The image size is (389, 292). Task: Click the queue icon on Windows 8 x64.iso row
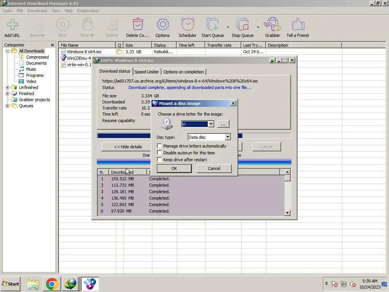point(119,52)
